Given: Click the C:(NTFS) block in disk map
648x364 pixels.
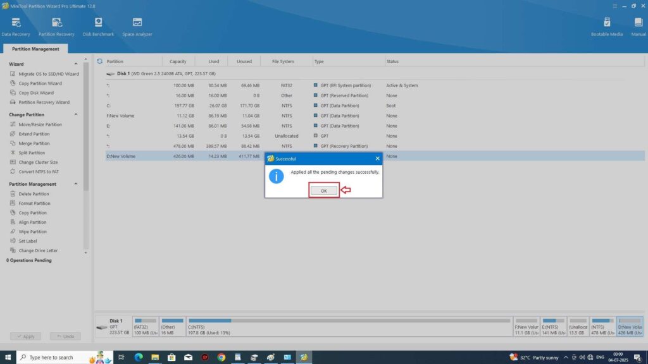Looking at the screenshot, I should (349, 328).
